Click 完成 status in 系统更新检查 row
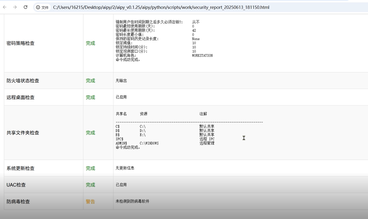Viewport: 368px width, 219px height. [x=90, y=169]
